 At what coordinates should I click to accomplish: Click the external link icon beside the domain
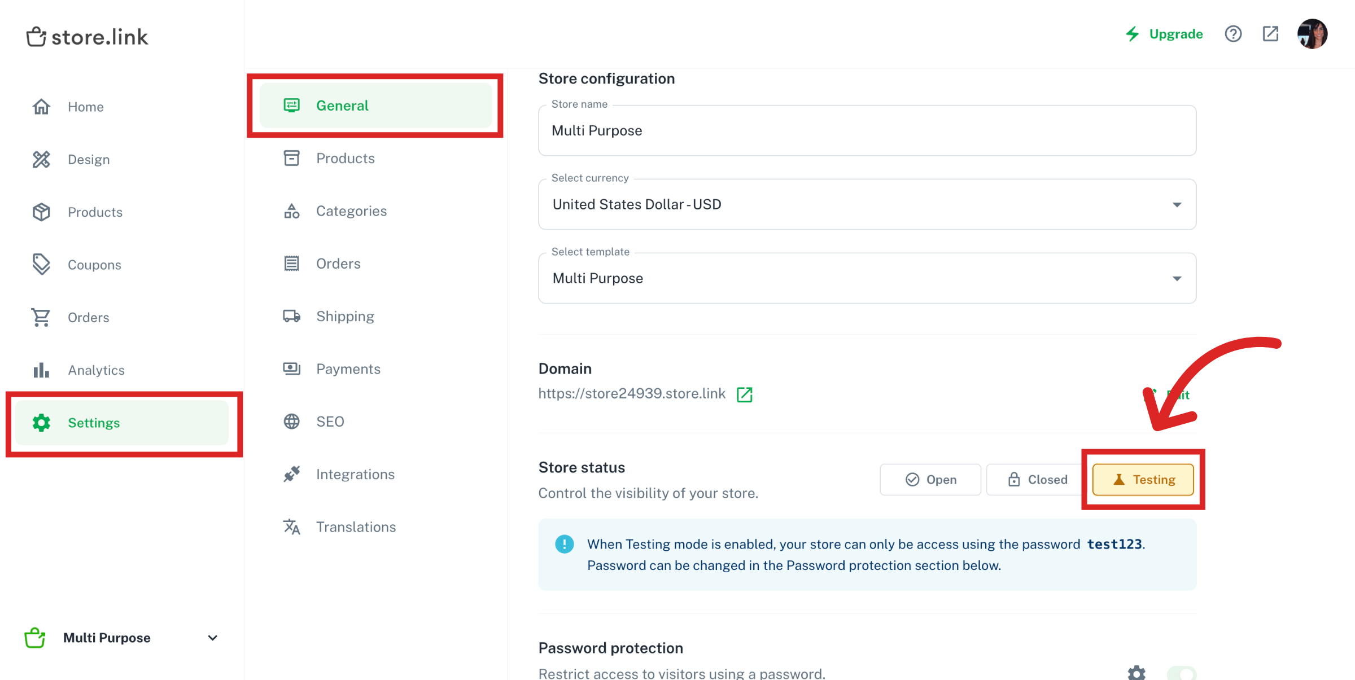[744, 394]
